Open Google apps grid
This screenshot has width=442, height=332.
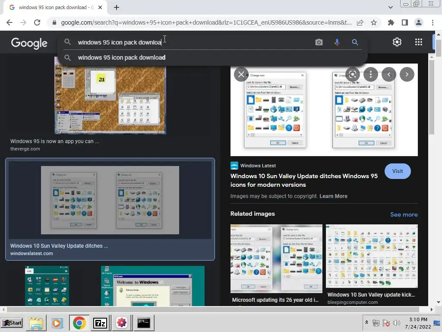[x=419, y=42]
